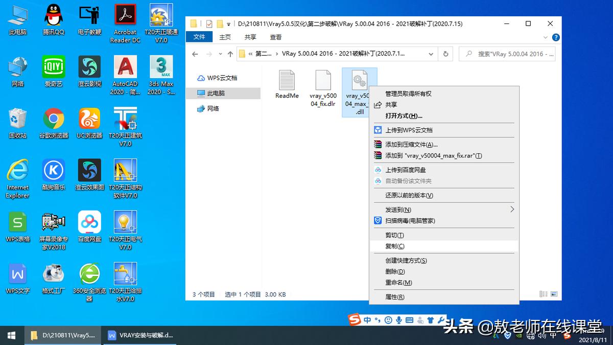
Task: Open Help via the blue question mark
Action: [x=556, y=37]
